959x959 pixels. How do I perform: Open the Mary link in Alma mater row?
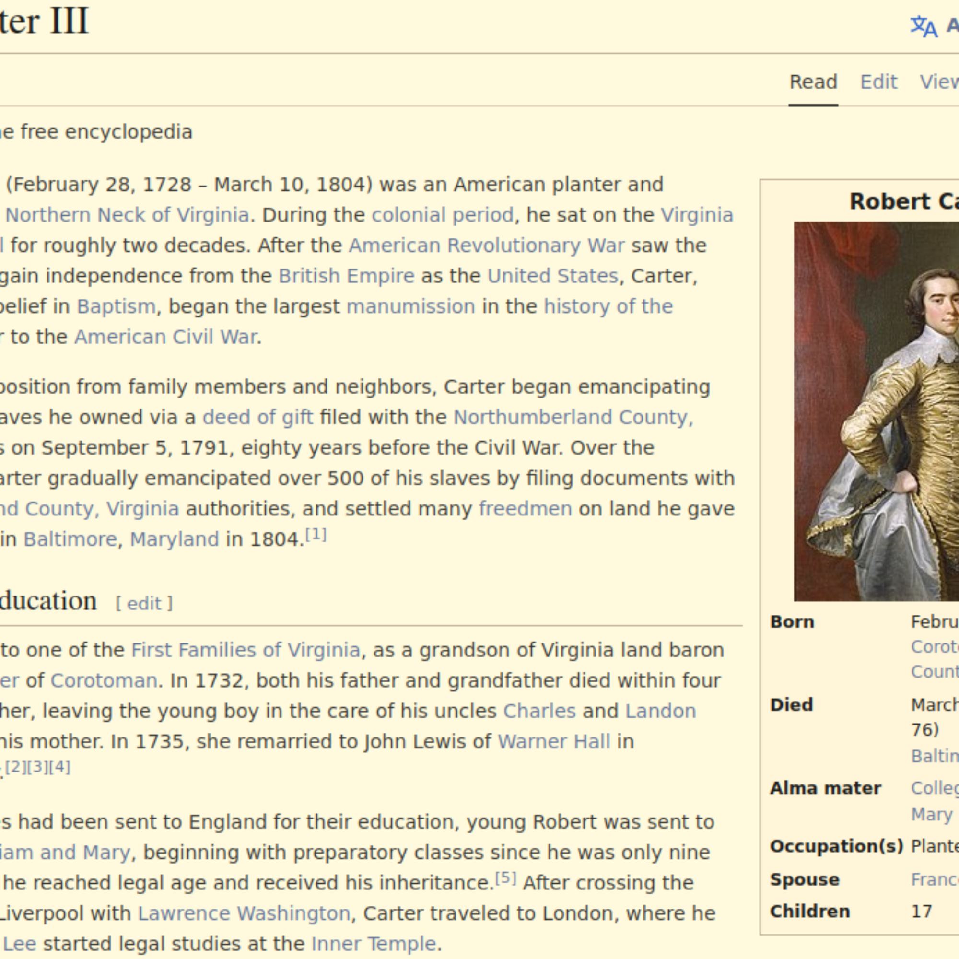point(932,814)
